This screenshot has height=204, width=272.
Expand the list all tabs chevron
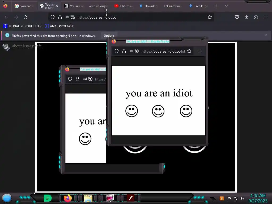point(227,6)
